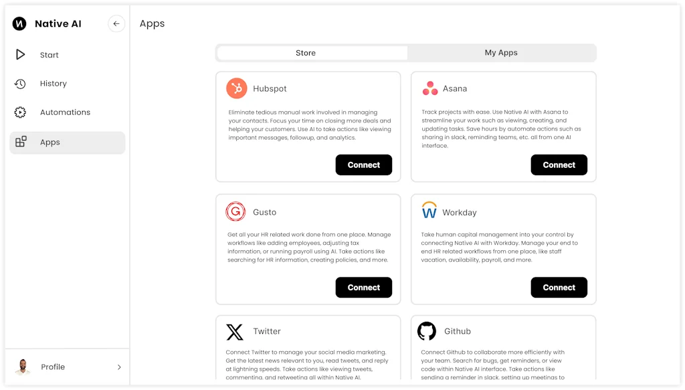Click the Native AI logo icon
This screenshot has height=390, width=685.
[19, 23]
